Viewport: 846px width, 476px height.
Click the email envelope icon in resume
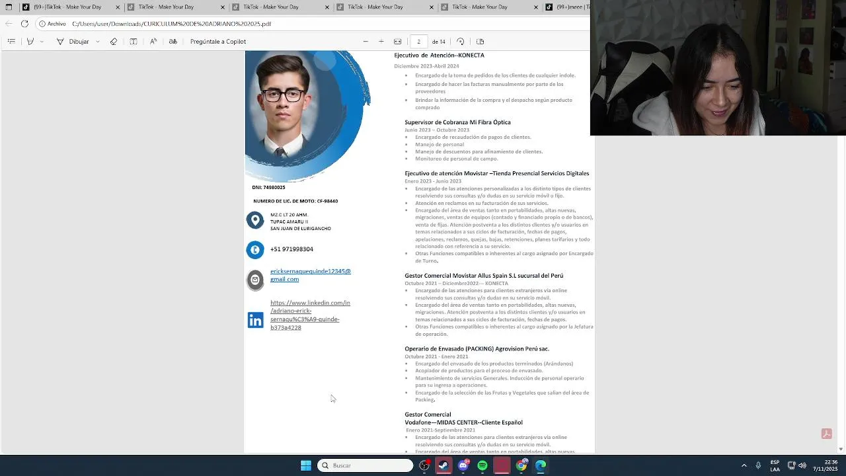pos(255,280)
